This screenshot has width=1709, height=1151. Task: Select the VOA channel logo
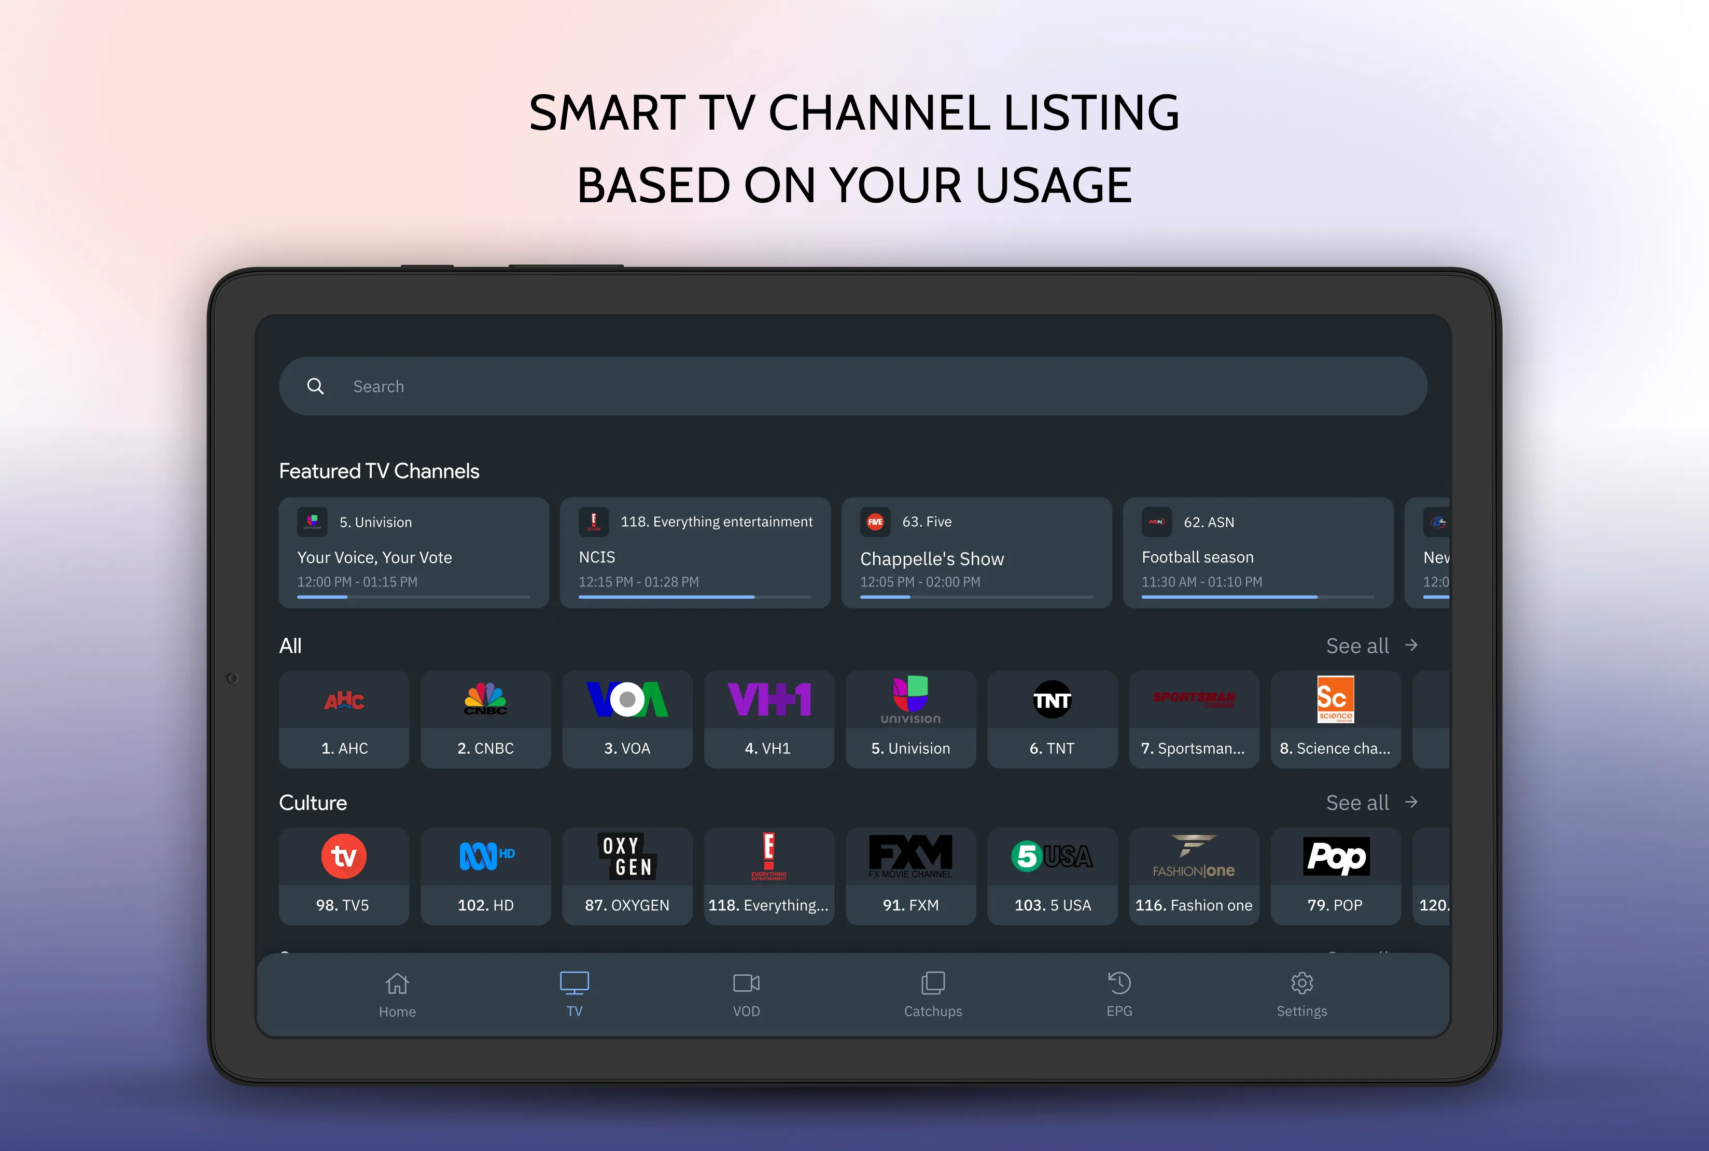[x=627, y=699]
